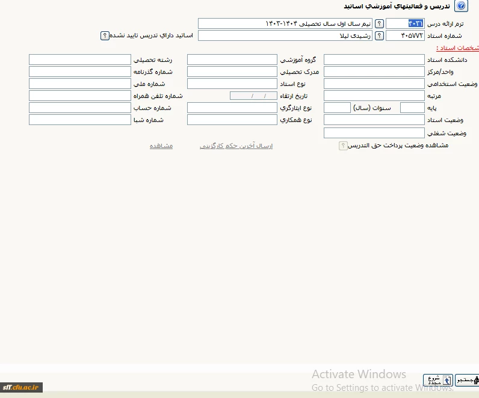
Task: Open the lookup button next to ترم ارائه درس
Action: (379, 23)
